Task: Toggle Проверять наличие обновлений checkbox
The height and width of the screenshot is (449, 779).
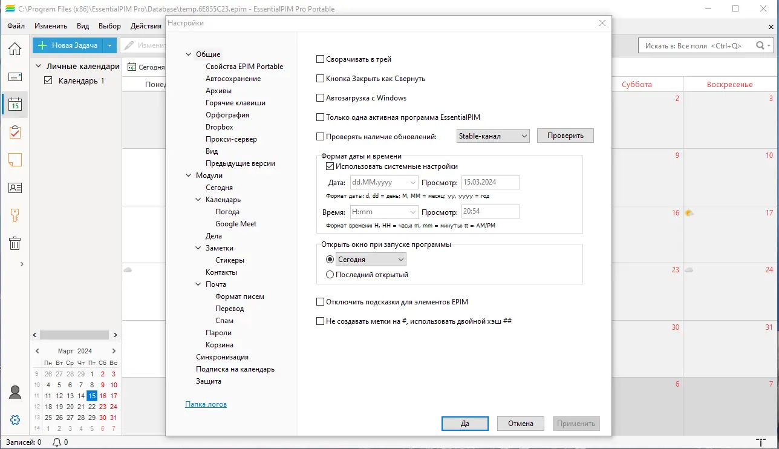Action: [321, 136]
